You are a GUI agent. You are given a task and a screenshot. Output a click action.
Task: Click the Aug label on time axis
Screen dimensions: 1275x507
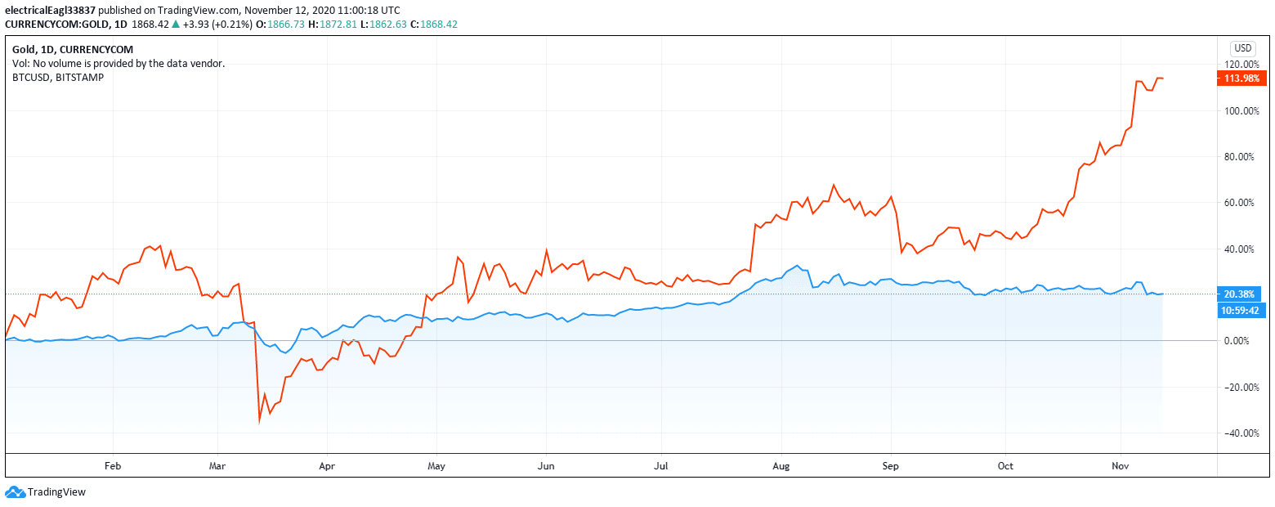click(x=782, y=466)
